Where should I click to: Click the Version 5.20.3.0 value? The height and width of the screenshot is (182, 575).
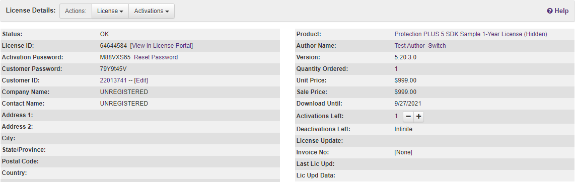click(x=406, y=57)
